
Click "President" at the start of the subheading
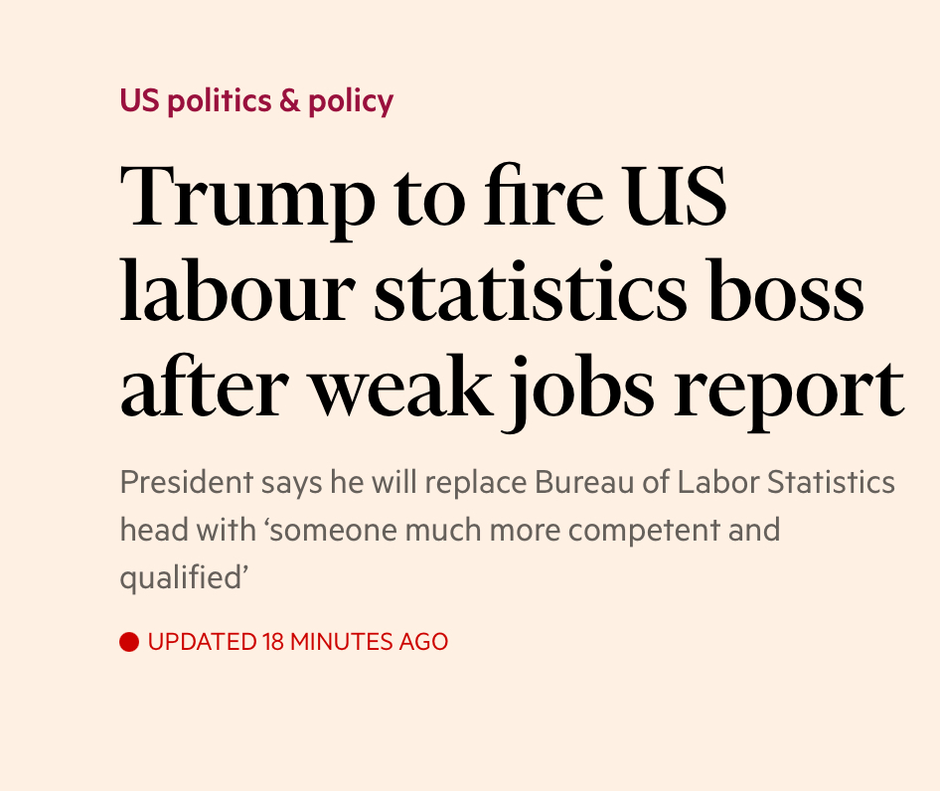186,484
